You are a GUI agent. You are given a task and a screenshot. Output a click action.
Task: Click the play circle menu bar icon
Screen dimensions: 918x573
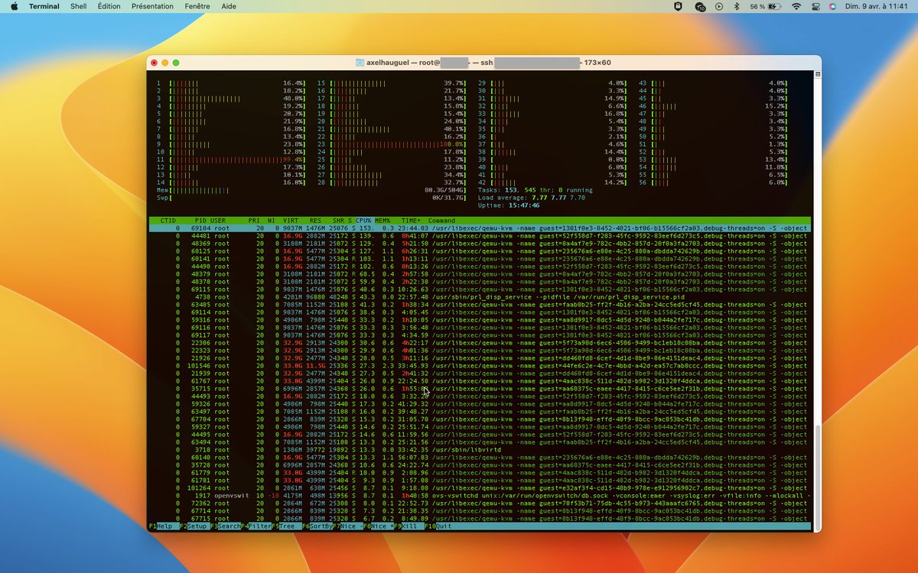718,6
